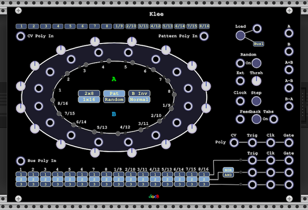This screenshot has width=308, height=210.
Task: Select Pat mode
Action: 114,93
